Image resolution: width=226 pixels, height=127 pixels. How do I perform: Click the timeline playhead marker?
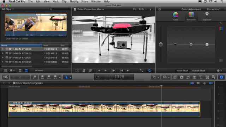(x=161, y=86)
